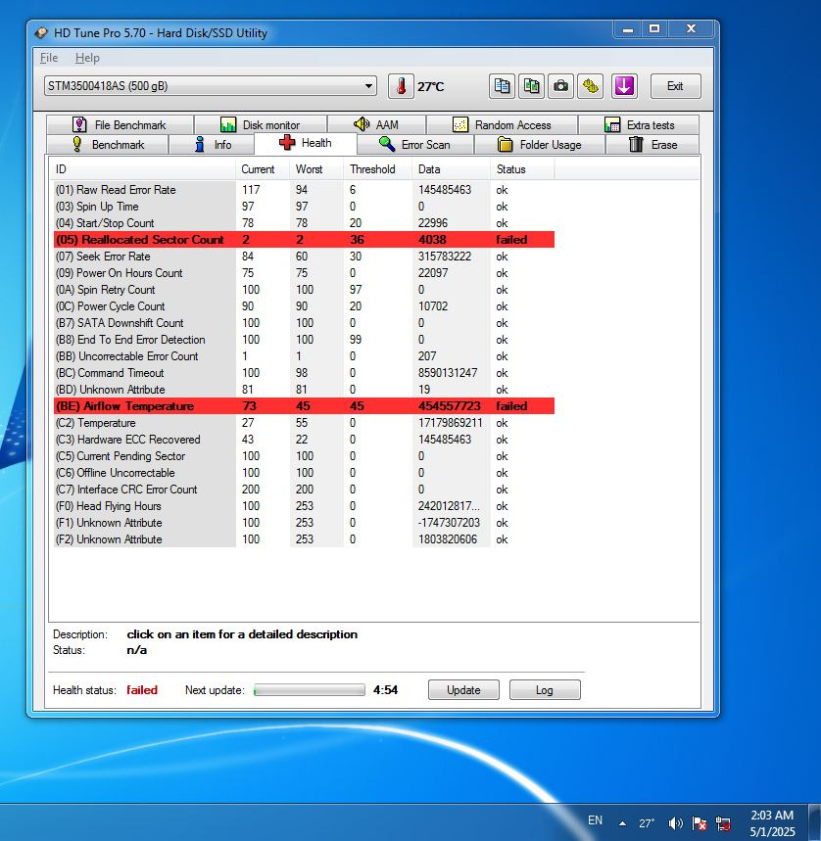The height and width of the screenshot is (841, 821).
Task: Click the ID column header
Action: pos(143,169)
